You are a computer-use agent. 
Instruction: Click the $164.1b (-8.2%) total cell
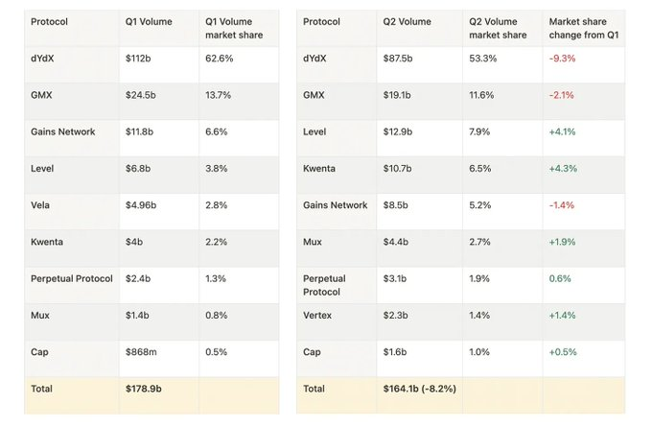(420, 395)
